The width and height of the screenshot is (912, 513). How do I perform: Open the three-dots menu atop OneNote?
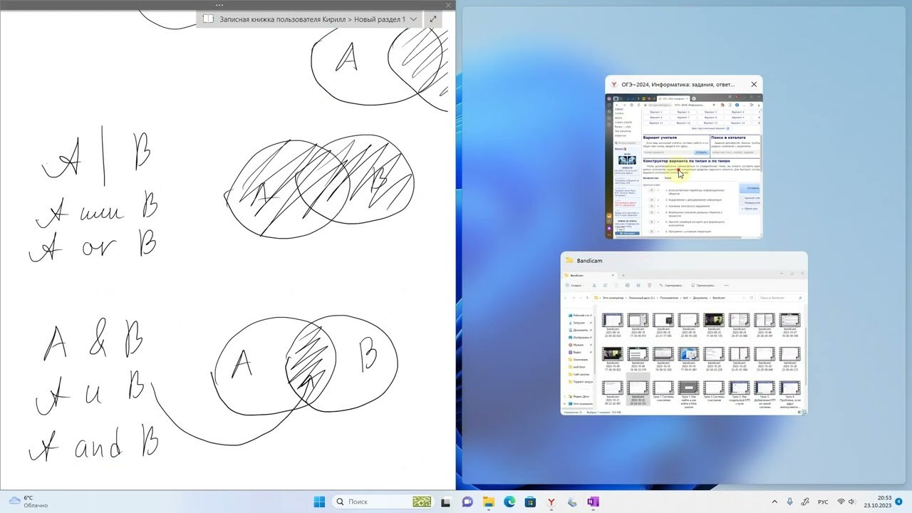219,5
